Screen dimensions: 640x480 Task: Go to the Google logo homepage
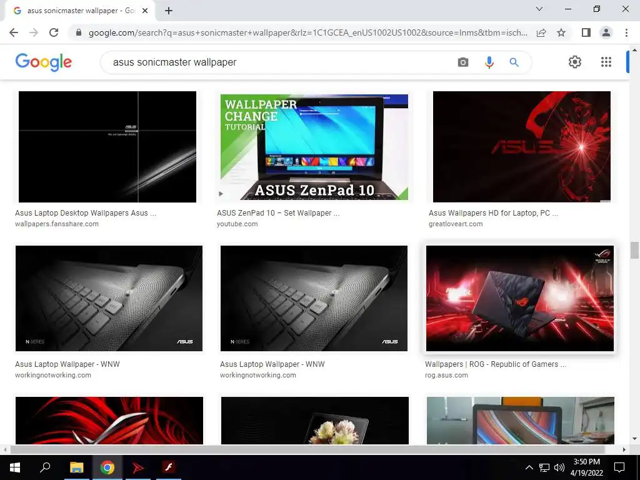(44, 62)
